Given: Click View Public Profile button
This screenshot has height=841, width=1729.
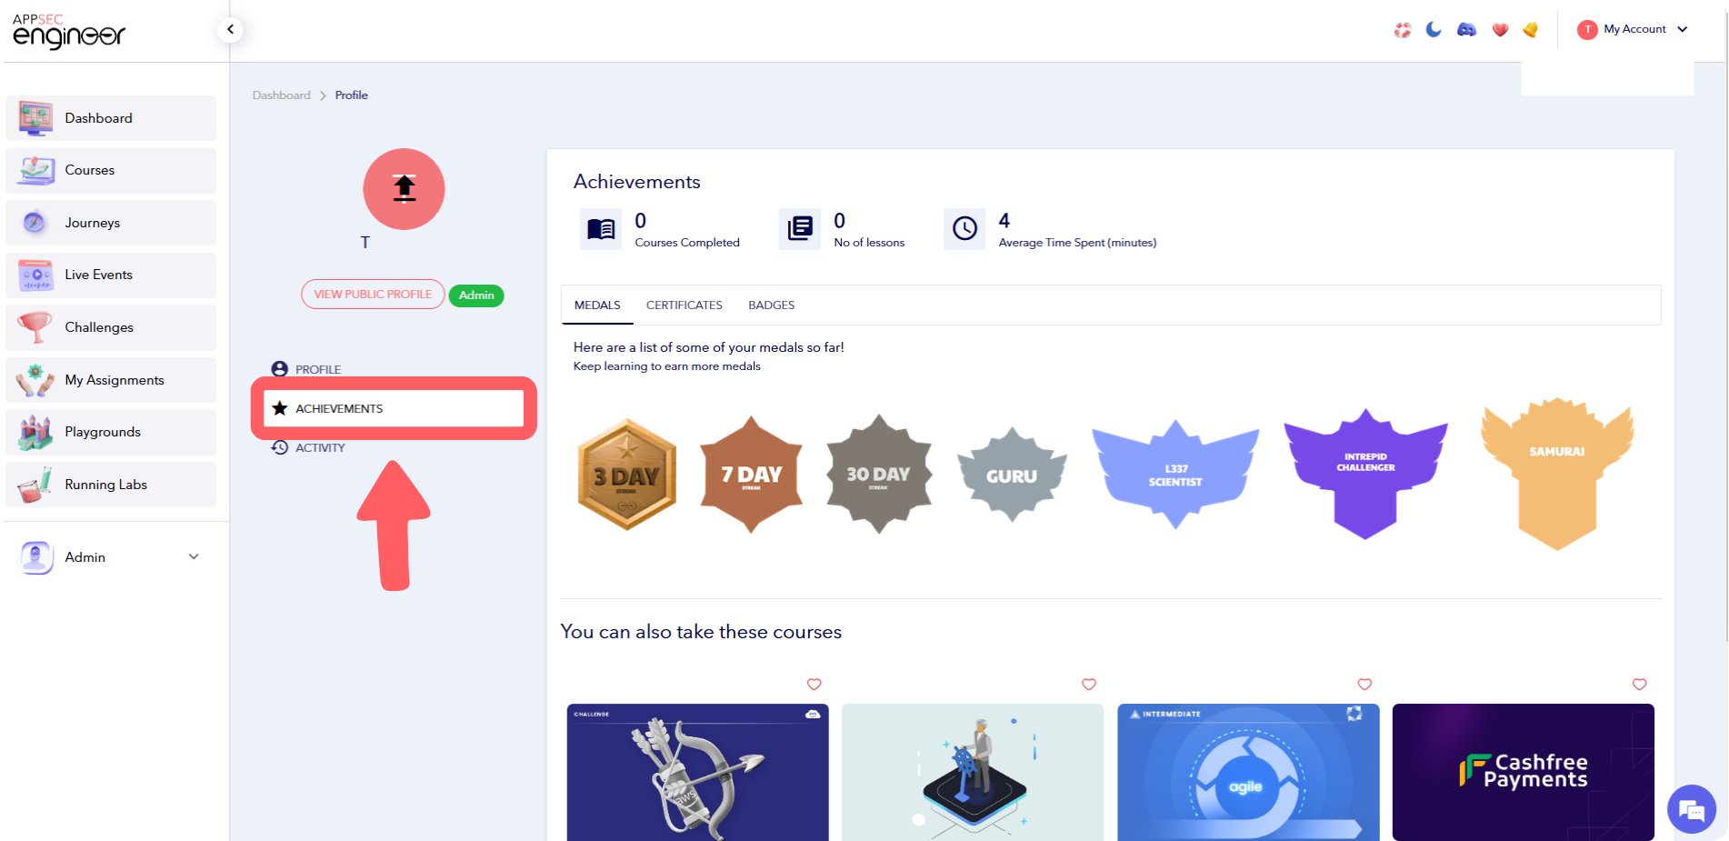Looking at the screenshot, I should (x=373, y=295).
